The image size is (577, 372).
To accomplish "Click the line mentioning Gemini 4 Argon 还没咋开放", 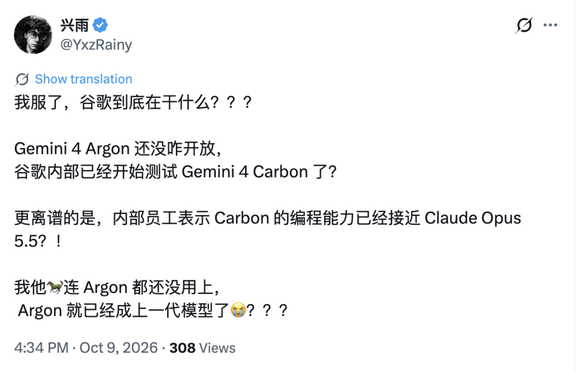I will click(118, 149).
